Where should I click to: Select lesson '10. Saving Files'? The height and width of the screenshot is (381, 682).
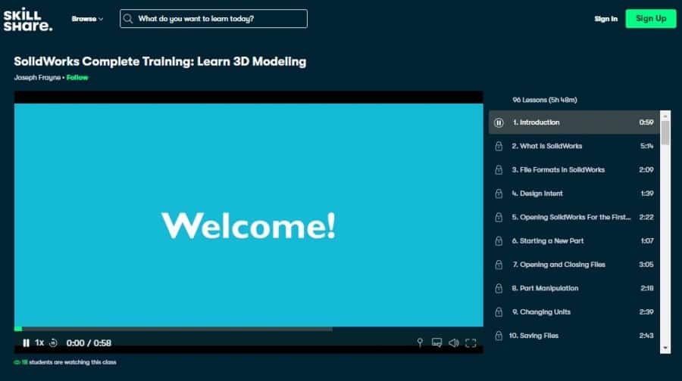pos(574,336)
